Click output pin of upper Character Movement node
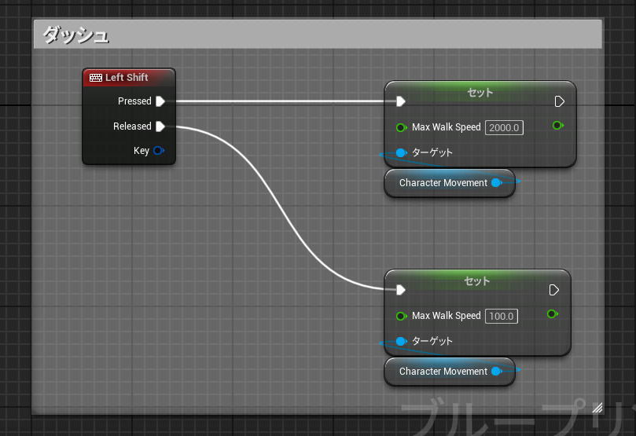The width and height of the screenshot is (636, 436). 496,183
